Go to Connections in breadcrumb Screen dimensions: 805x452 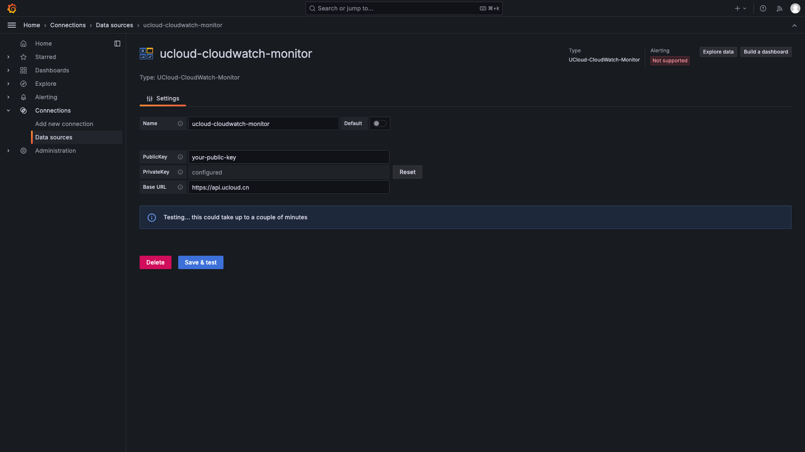[68, 25]
